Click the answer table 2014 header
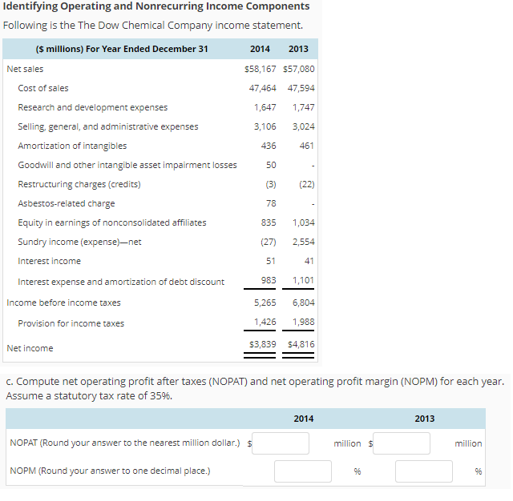Image resolution: width=513 pixels, height=501 pixels. click(x=304, y=419)
